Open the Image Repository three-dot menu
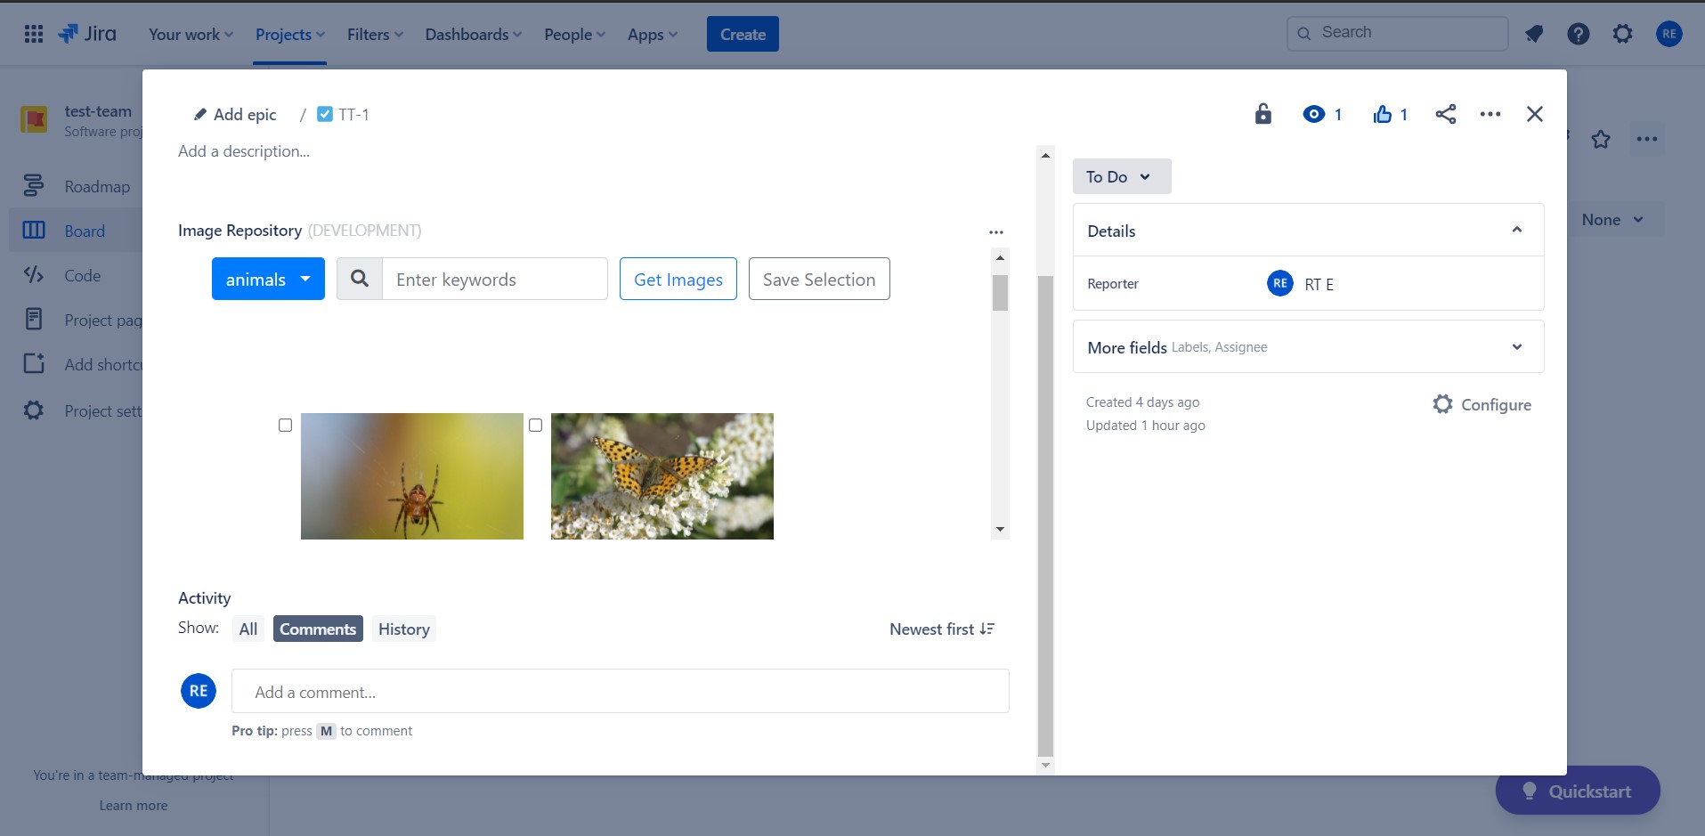Screen dimensions: 1705x836 pyautogui.click(x=996, y=232)
